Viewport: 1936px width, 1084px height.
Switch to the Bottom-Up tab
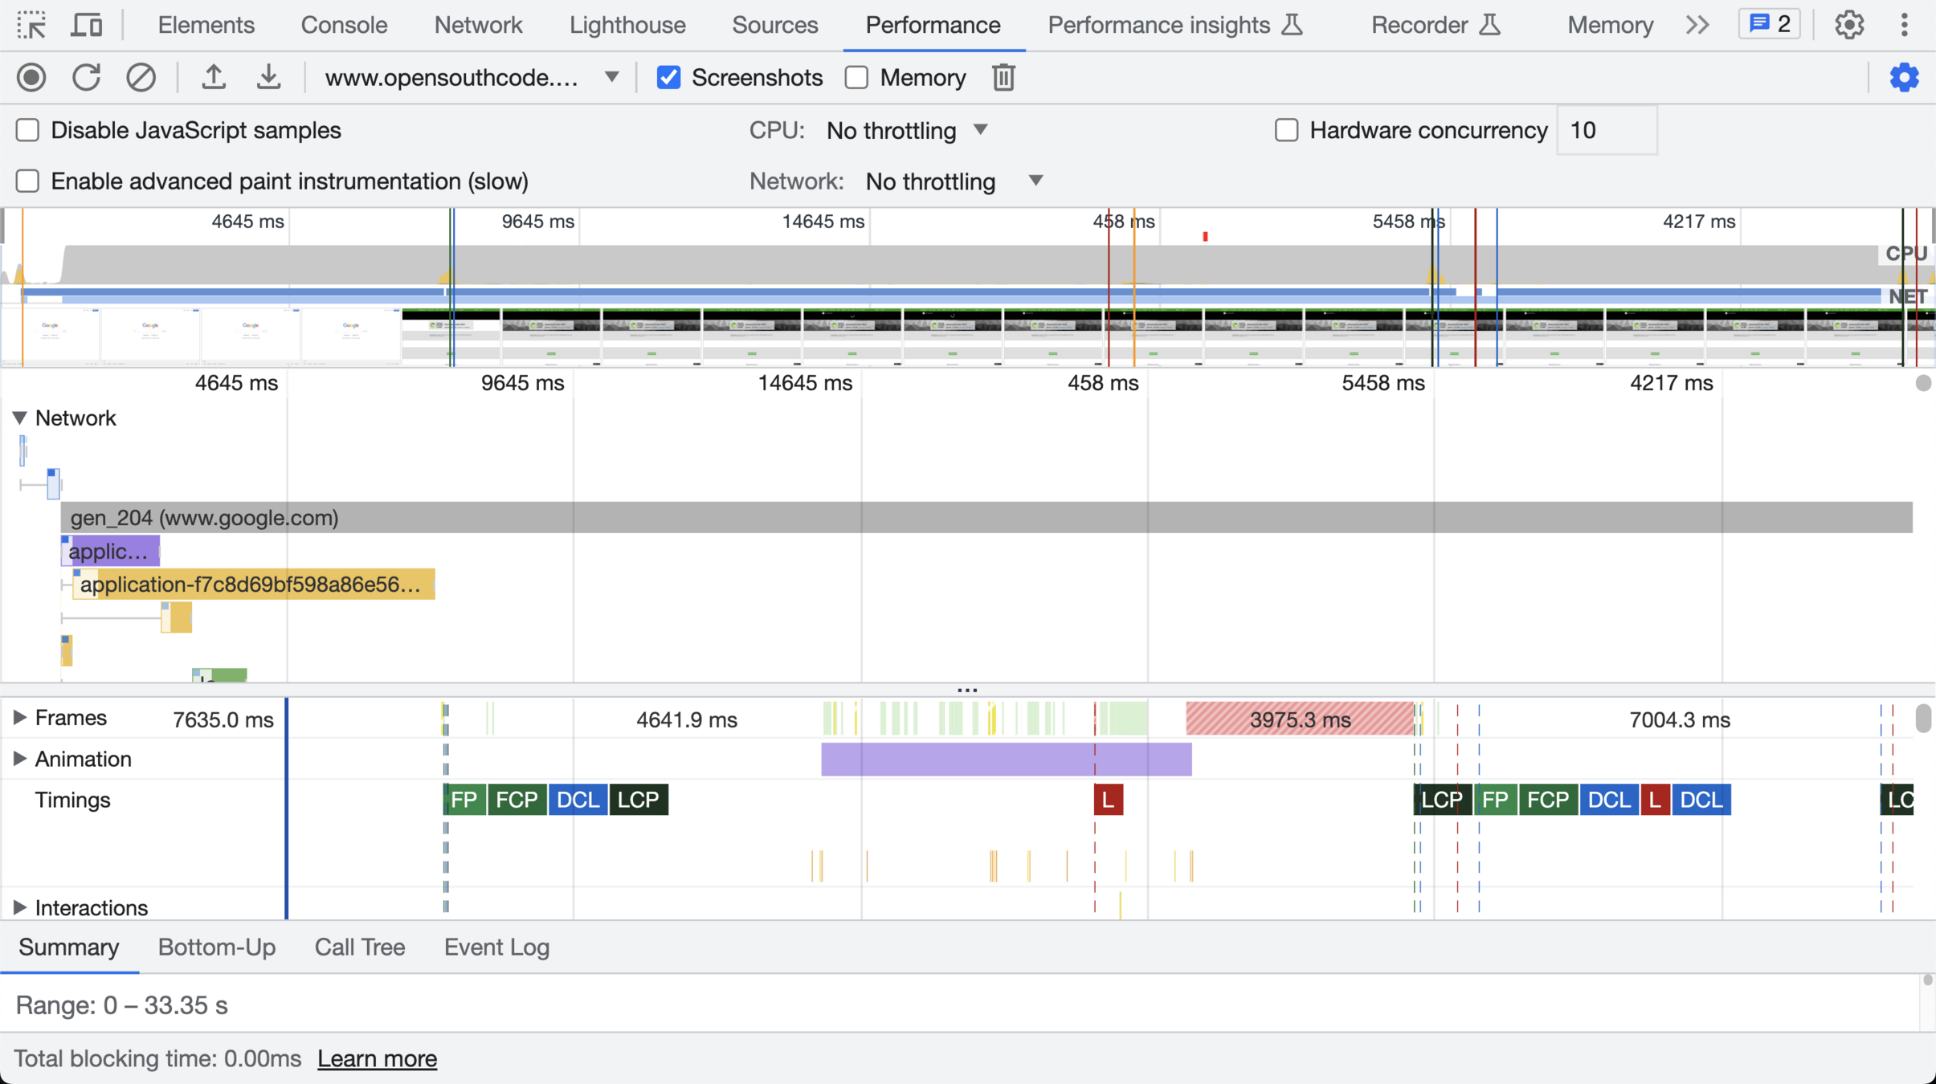[216, 947]
